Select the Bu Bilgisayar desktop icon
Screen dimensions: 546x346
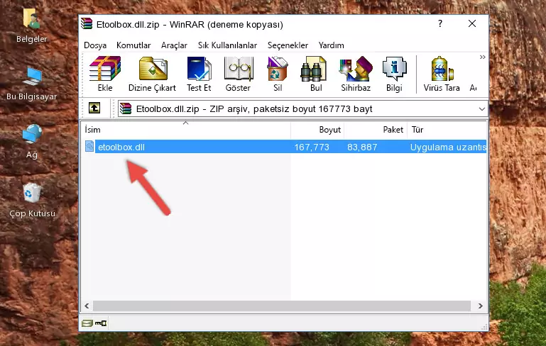(x=32, y=84)
